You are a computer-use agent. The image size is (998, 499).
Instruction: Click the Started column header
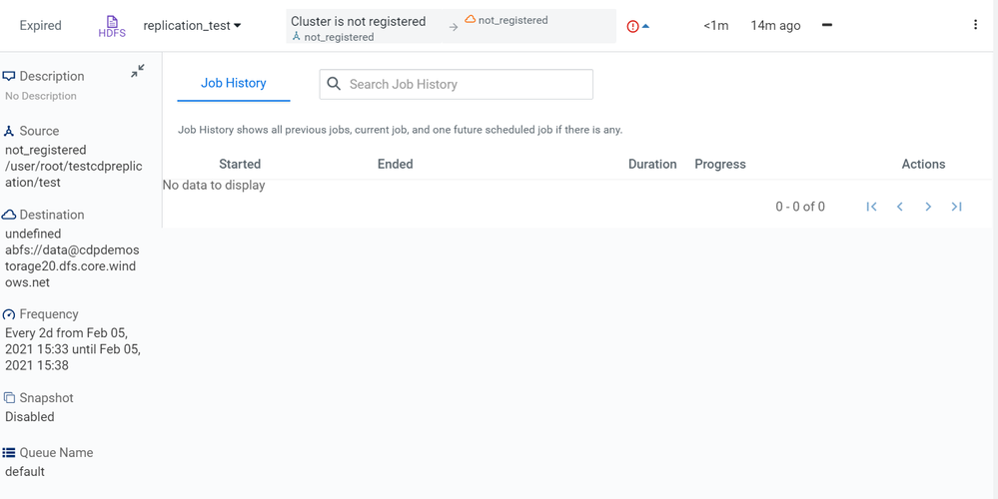(x=240, y=164)
